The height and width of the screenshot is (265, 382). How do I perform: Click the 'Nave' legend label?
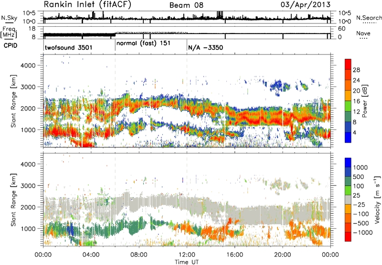pos(363,33)
